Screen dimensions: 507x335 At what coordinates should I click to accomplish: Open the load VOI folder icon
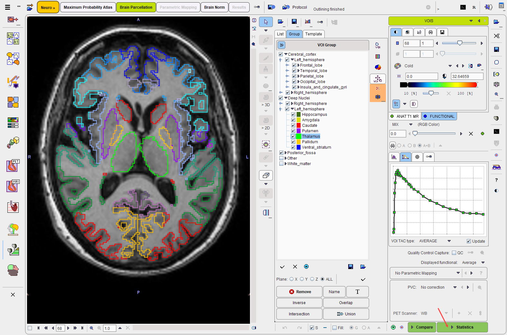pos(281,22)
